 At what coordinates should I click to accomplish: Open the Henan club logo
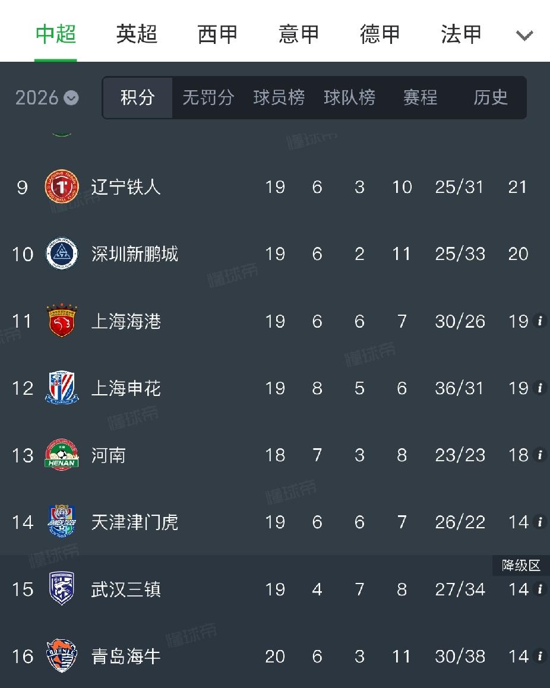point(62,455)
